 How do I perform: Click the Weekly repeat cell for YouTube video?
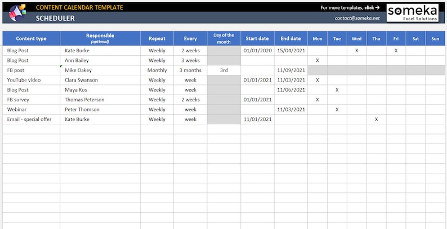pos(157,80)
